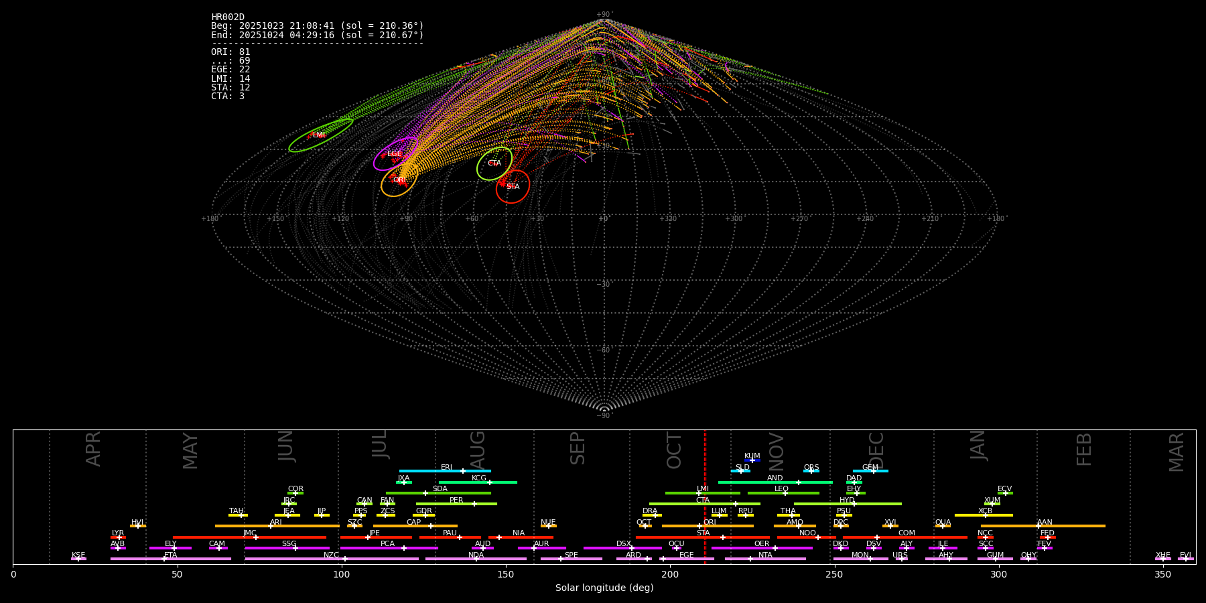This screenshot has height=603, width=1206.
Task: Click the LEO shower label in the timeline
Action: (781, 489)
